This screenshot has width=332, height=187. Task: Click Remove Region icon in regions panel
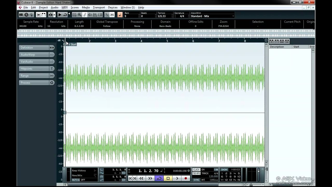[277, 42]
